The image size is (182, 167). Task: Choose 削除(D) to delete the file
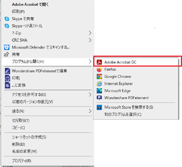point(18,144)
